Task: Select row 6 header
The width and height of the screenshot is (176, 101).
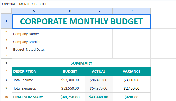Action: [x=6, y=63]
